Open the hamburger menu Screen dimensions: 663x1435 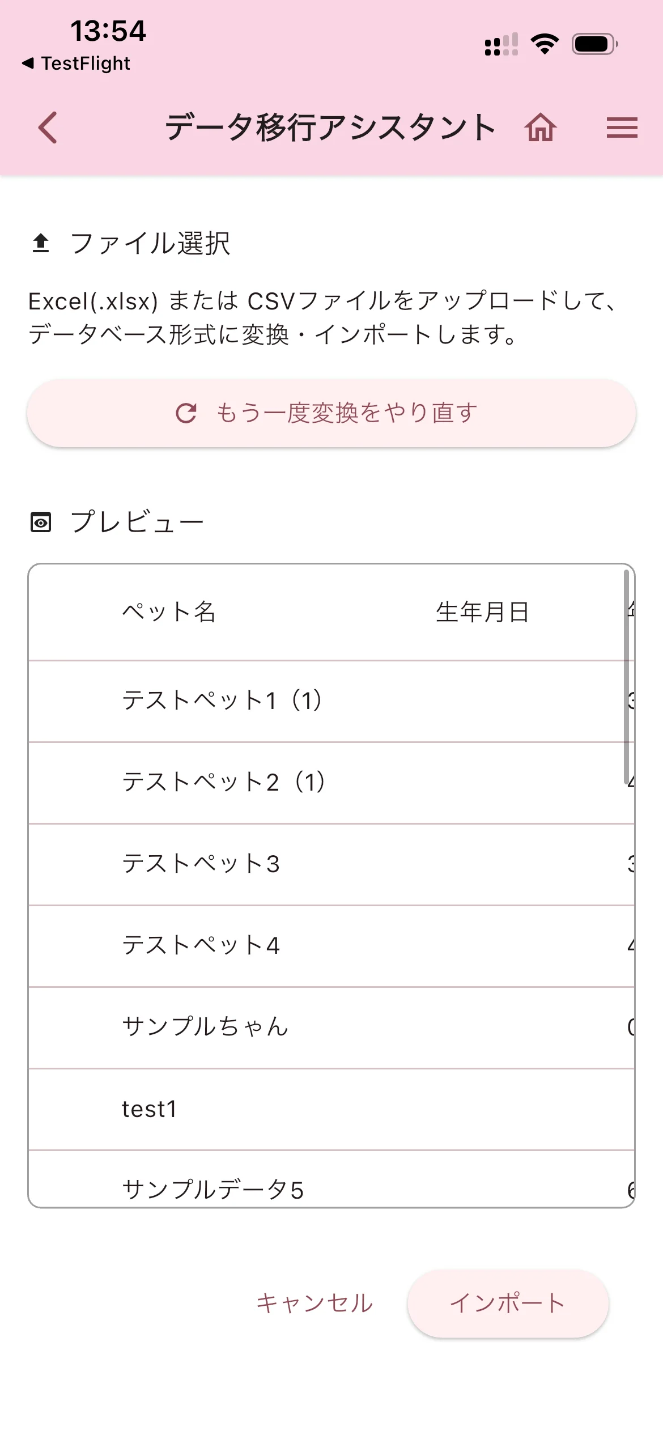(x=622, y=128)
